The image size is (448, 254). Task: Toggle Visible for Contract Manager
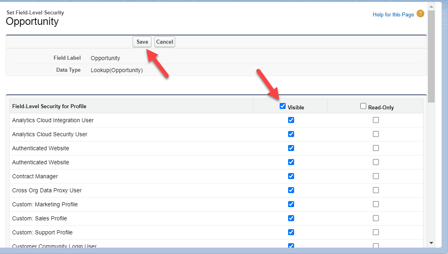[291, 176]
